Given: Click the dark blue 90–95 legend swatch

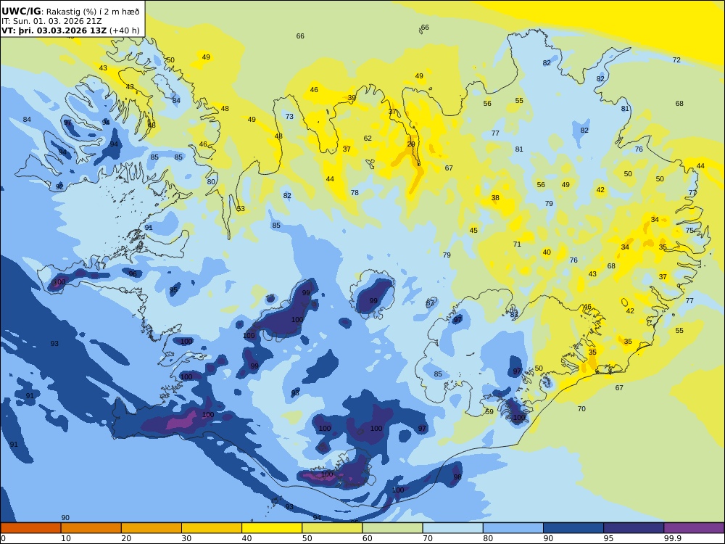Looking at the screenshot, I should [573, 528].
